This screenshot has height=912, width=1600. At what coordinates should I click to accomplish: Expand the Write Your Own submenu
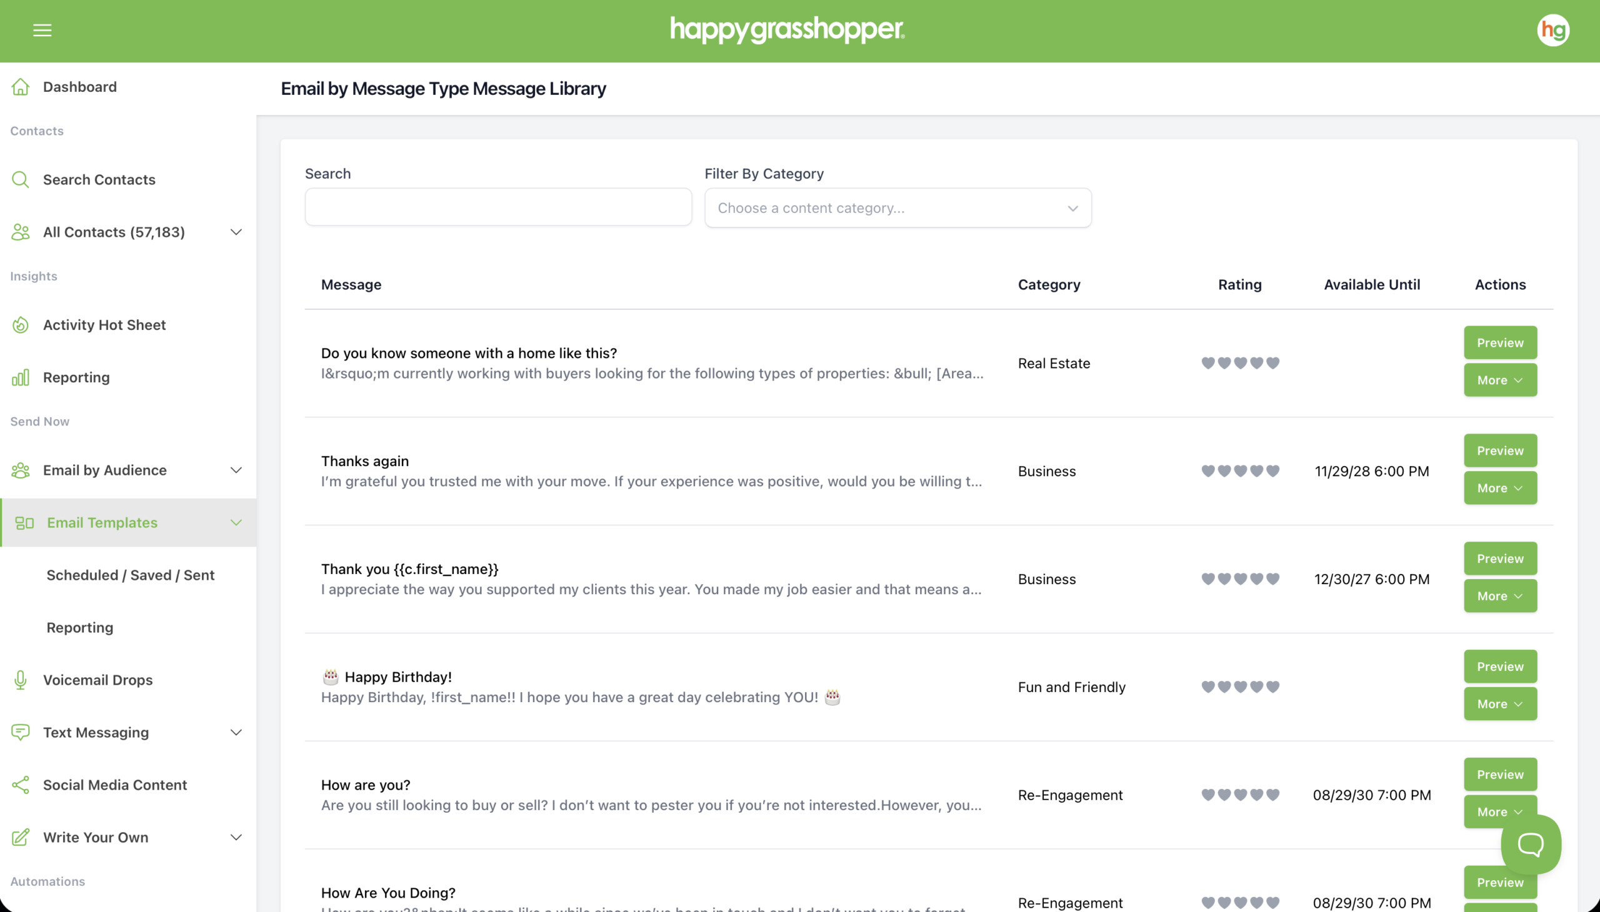click(236, 838)
